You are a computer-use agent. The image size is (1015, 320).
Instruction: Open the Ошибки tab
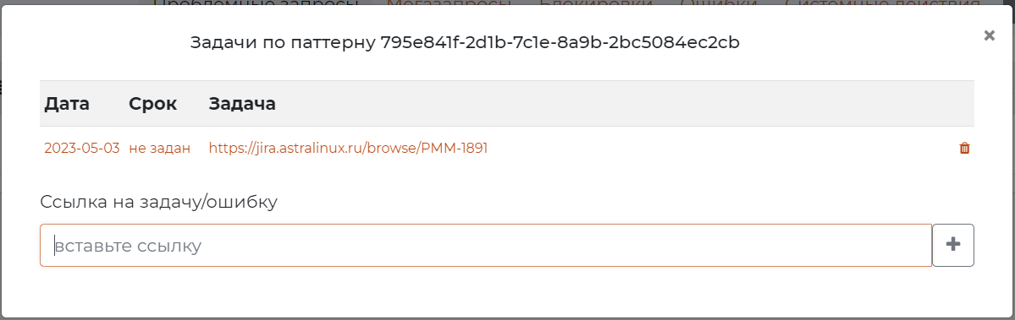(x=719, y=3)
